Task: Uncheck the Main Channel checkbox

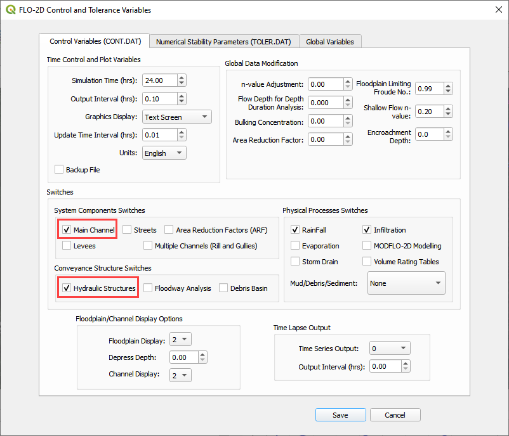Action: [67, 230]
